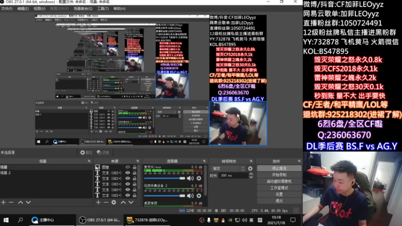Move source down in sources toolbar
Screen dimensions: 402x226
pyautogui.click(x=131, y=202)
